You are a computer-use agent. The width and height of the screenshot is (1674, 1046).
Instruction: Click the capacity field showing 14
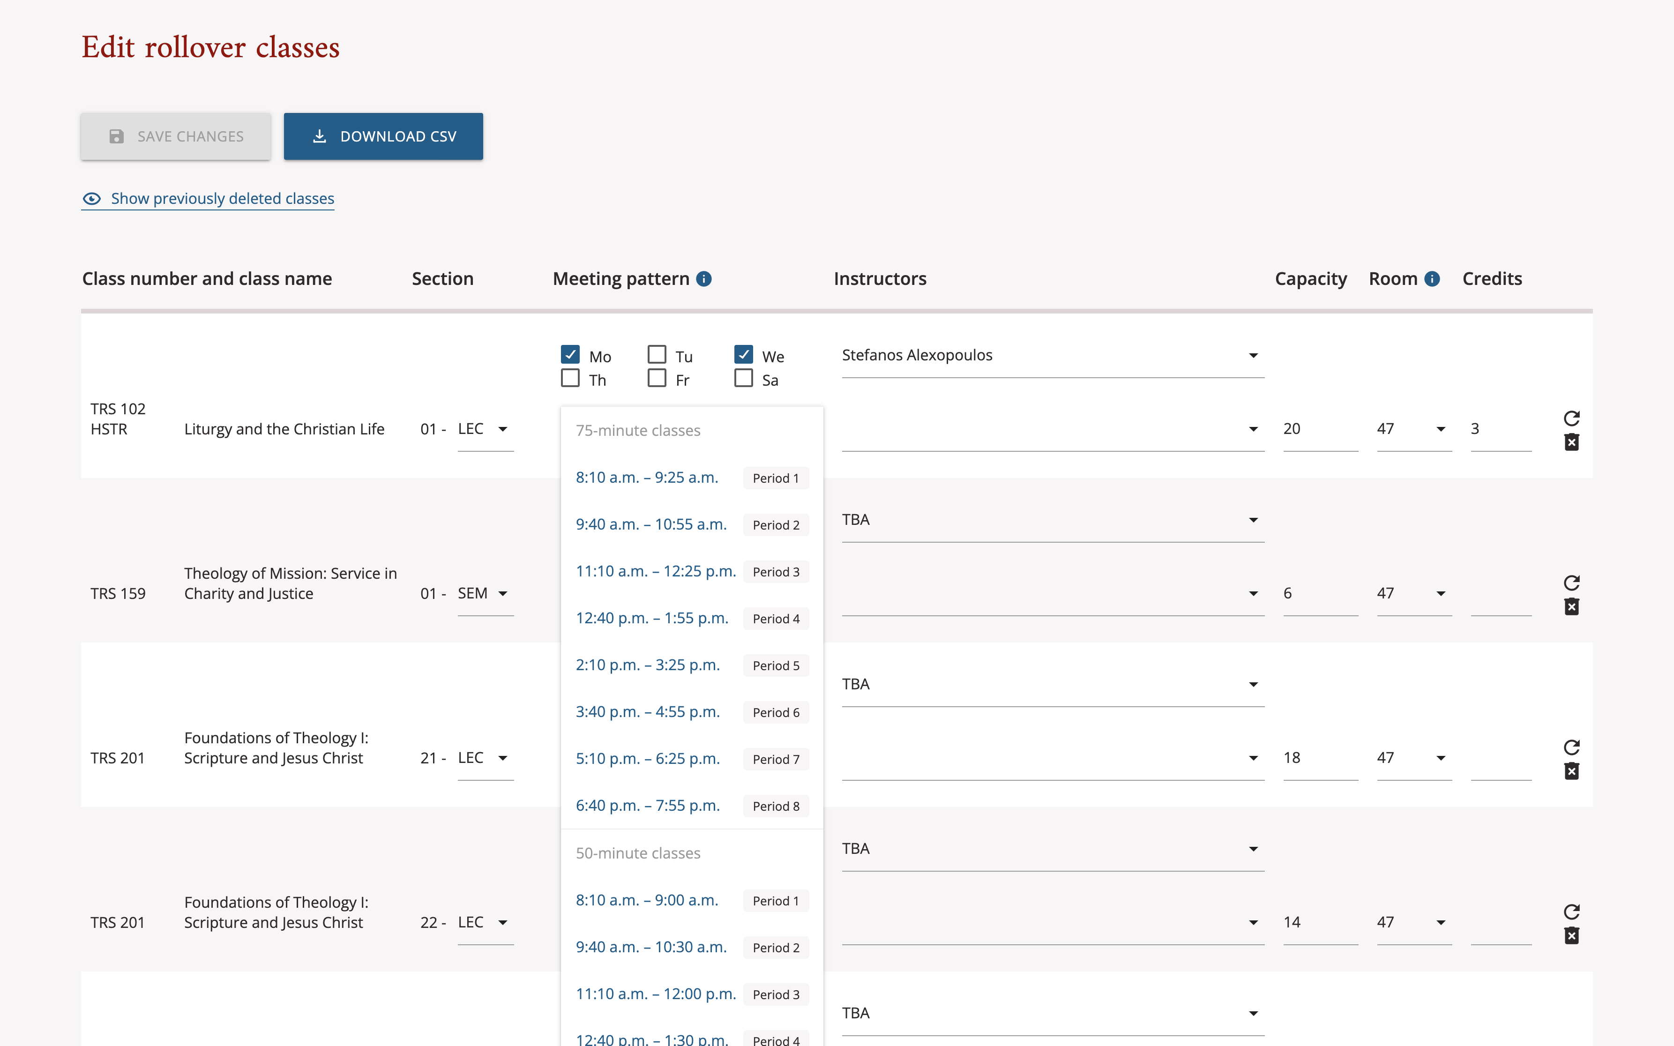click(1320, 924)
